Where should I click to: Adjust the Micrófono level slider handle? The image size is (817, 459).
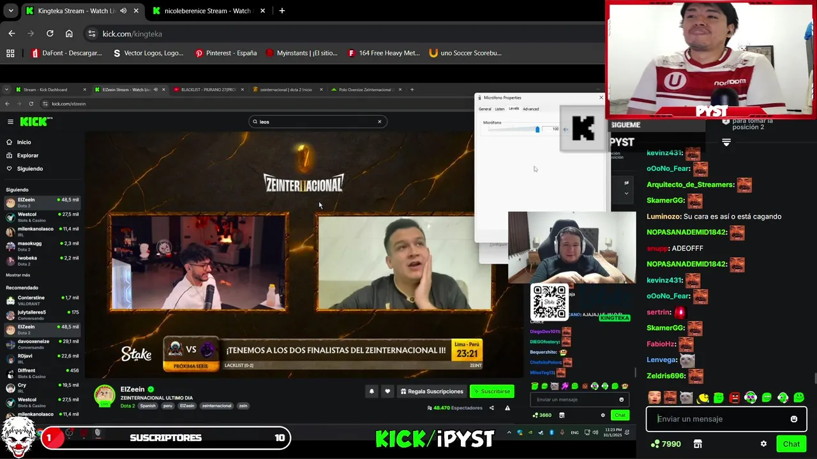(x=537, y=129)
